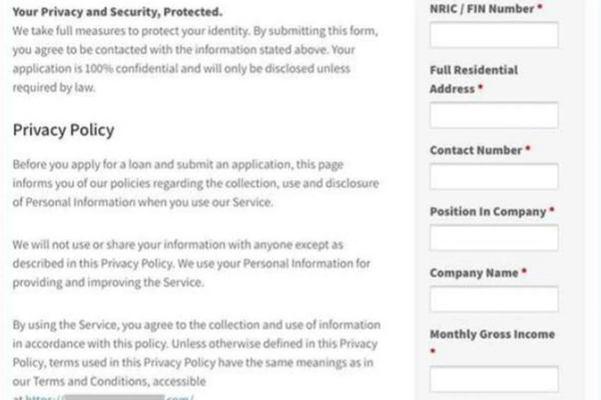Click the 'Before you apply for a loan' paragraph

[195, 183]
